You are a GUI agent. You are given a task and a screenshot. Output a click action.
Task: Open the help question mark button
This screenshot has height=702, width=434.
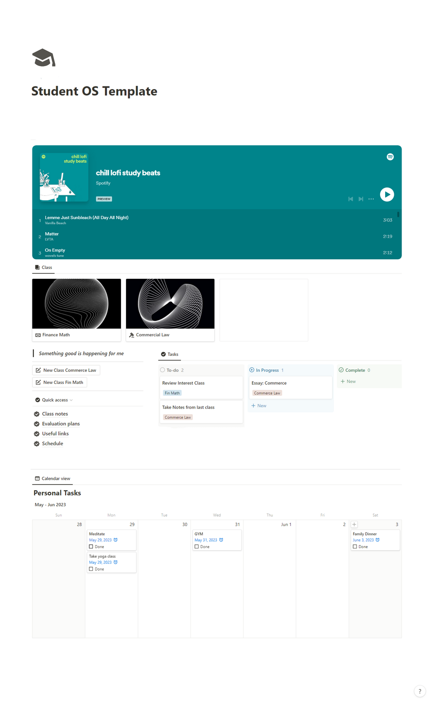tap(420, 691)
